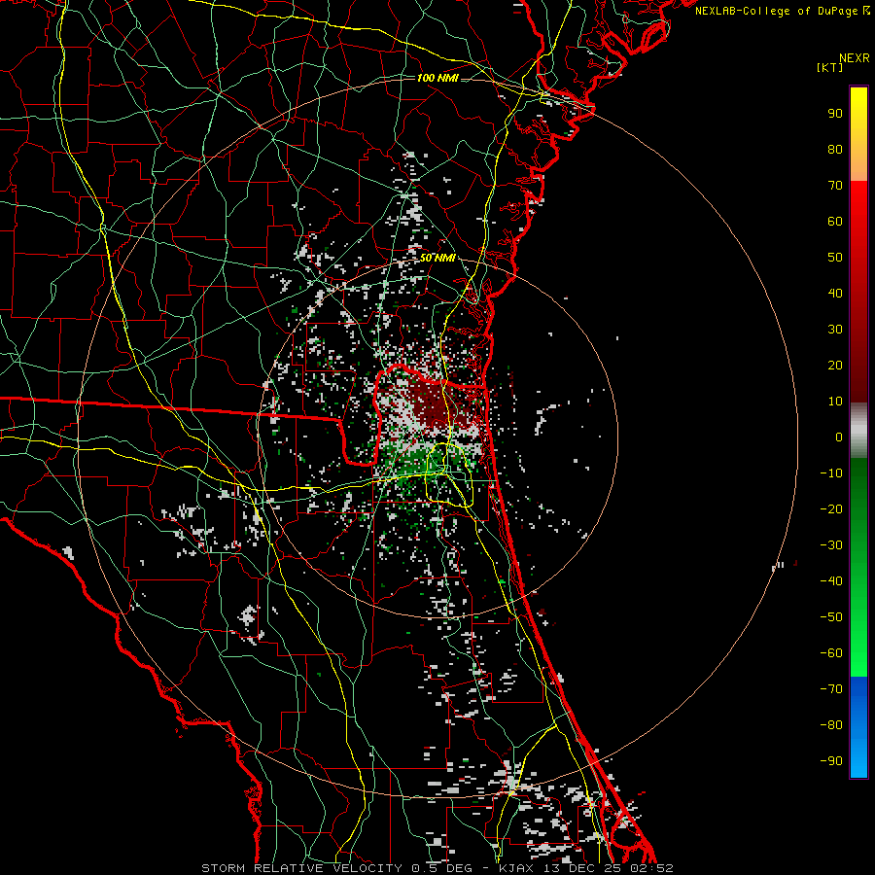Click the -40 knots scale value
Image resolution: width=875 pixels, height=875 pixels.
coord(831,581)
